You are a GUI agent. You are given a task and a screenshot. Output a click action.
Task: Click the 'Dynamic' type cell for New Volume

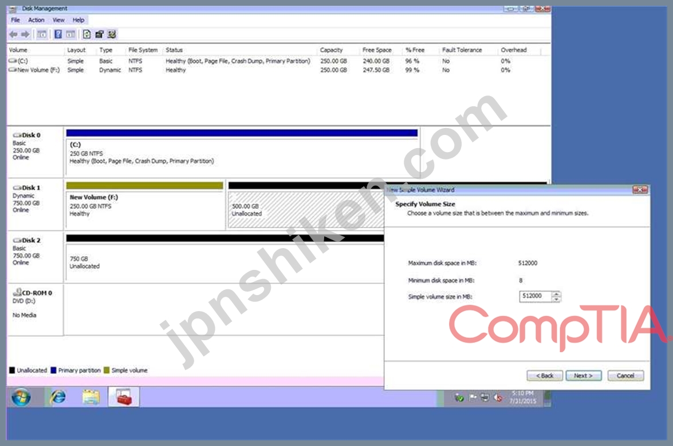tap(110, 70)
